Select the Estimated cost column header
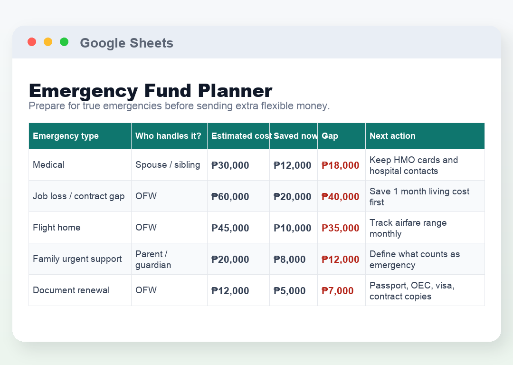The height and width of the screenshot is (365, 513). click(x=238, y=136)
